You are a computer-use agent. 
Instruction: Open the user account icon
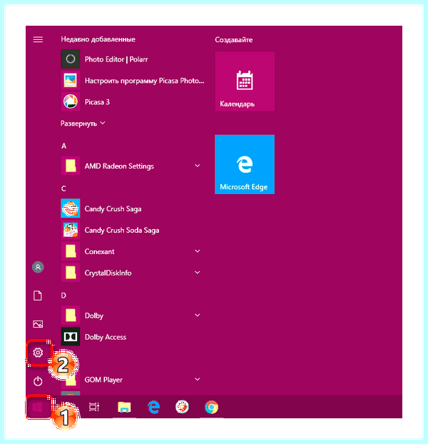(38, 267)
